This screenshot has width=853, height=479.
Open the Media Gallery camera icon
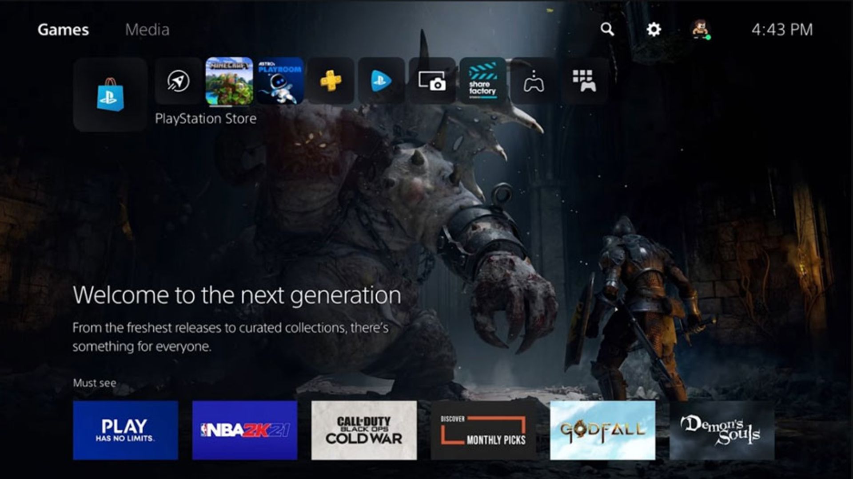(x=432, y=81)
